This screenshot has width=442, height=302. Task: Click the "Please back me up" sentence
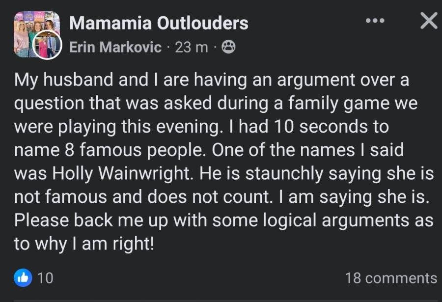223,220
